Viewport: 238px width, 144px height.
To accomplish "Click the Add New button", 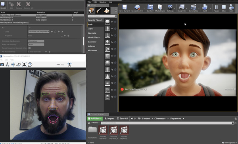I will coord(95,119).
